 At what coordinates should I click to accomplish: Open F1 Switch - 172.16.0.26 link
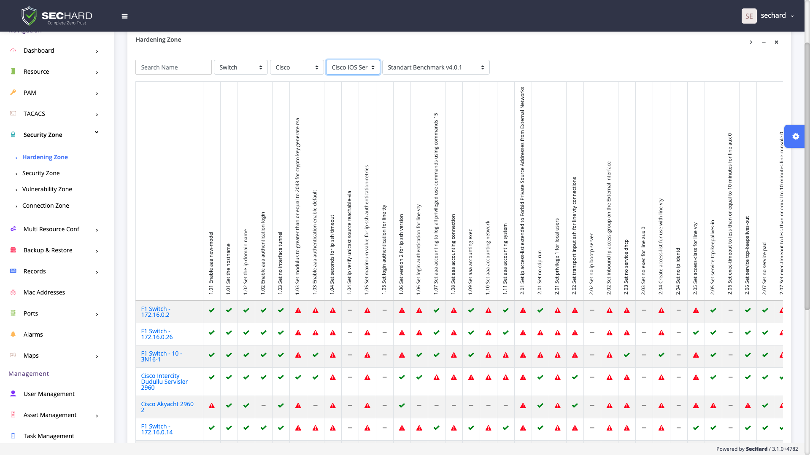coord(157,334)
